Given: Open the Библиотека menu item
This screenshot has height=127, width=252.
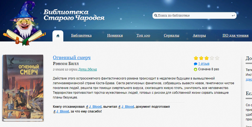Looking at the screenshot, I should pyautogui.click(x=81, y=36).
